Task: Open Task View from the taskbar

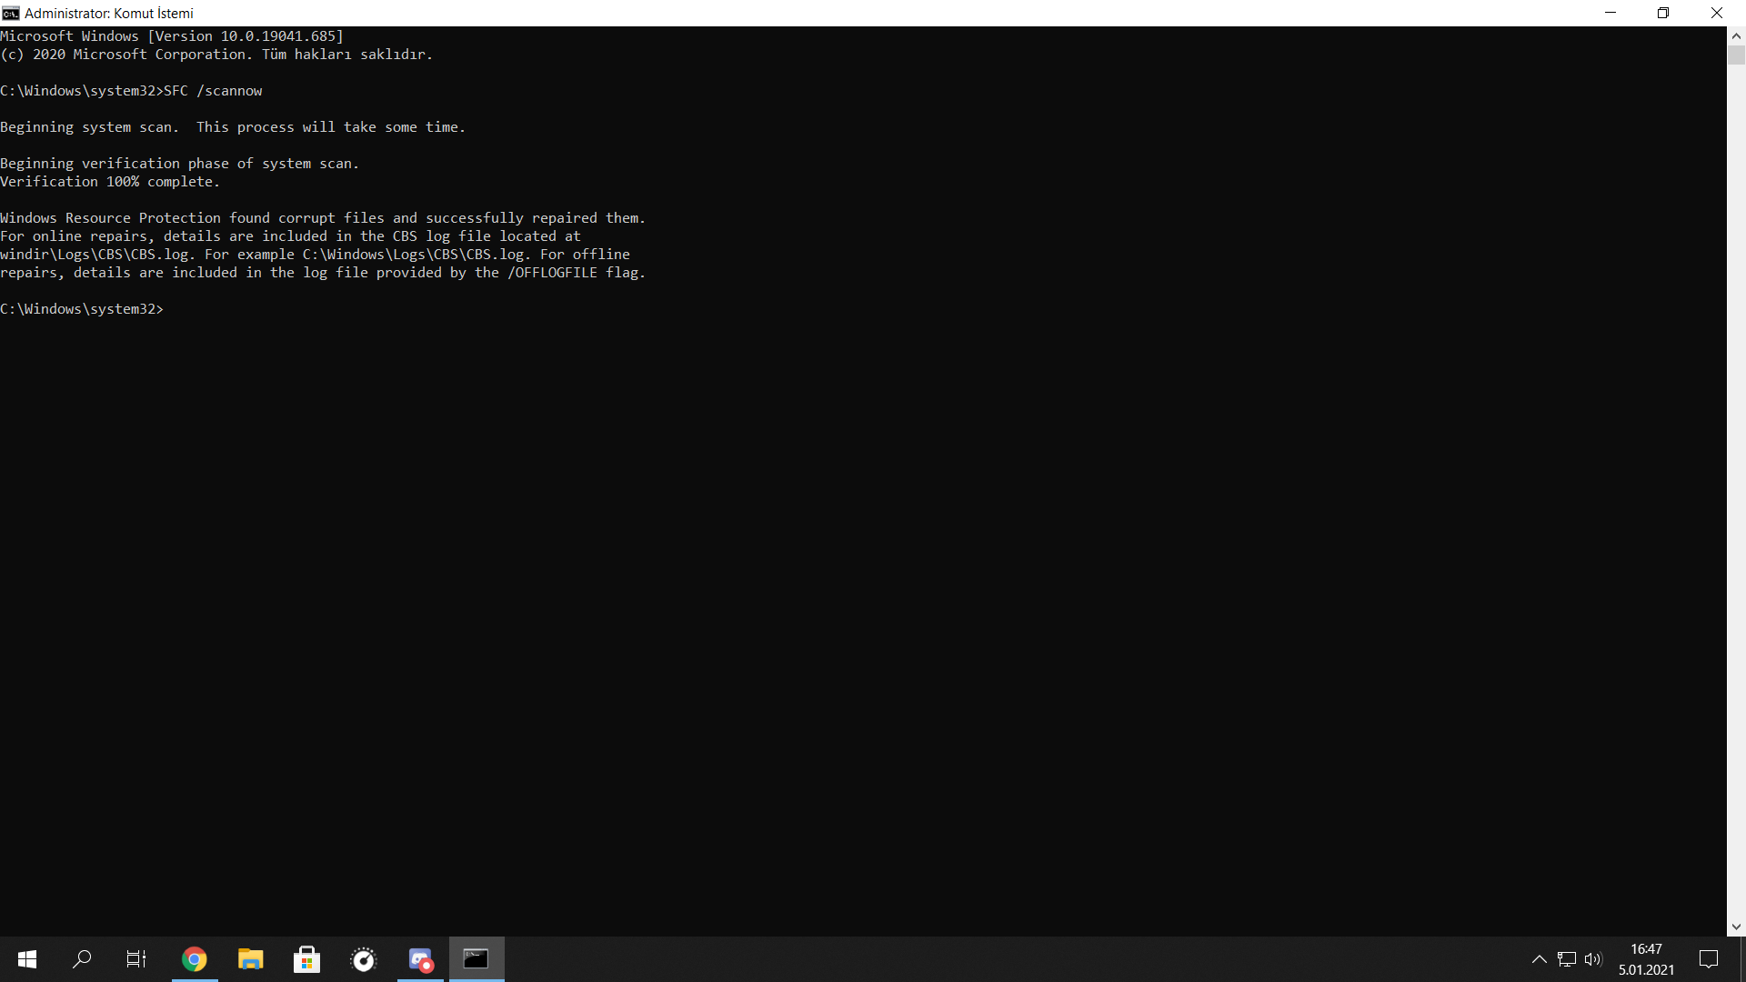Action: point(136,959)
